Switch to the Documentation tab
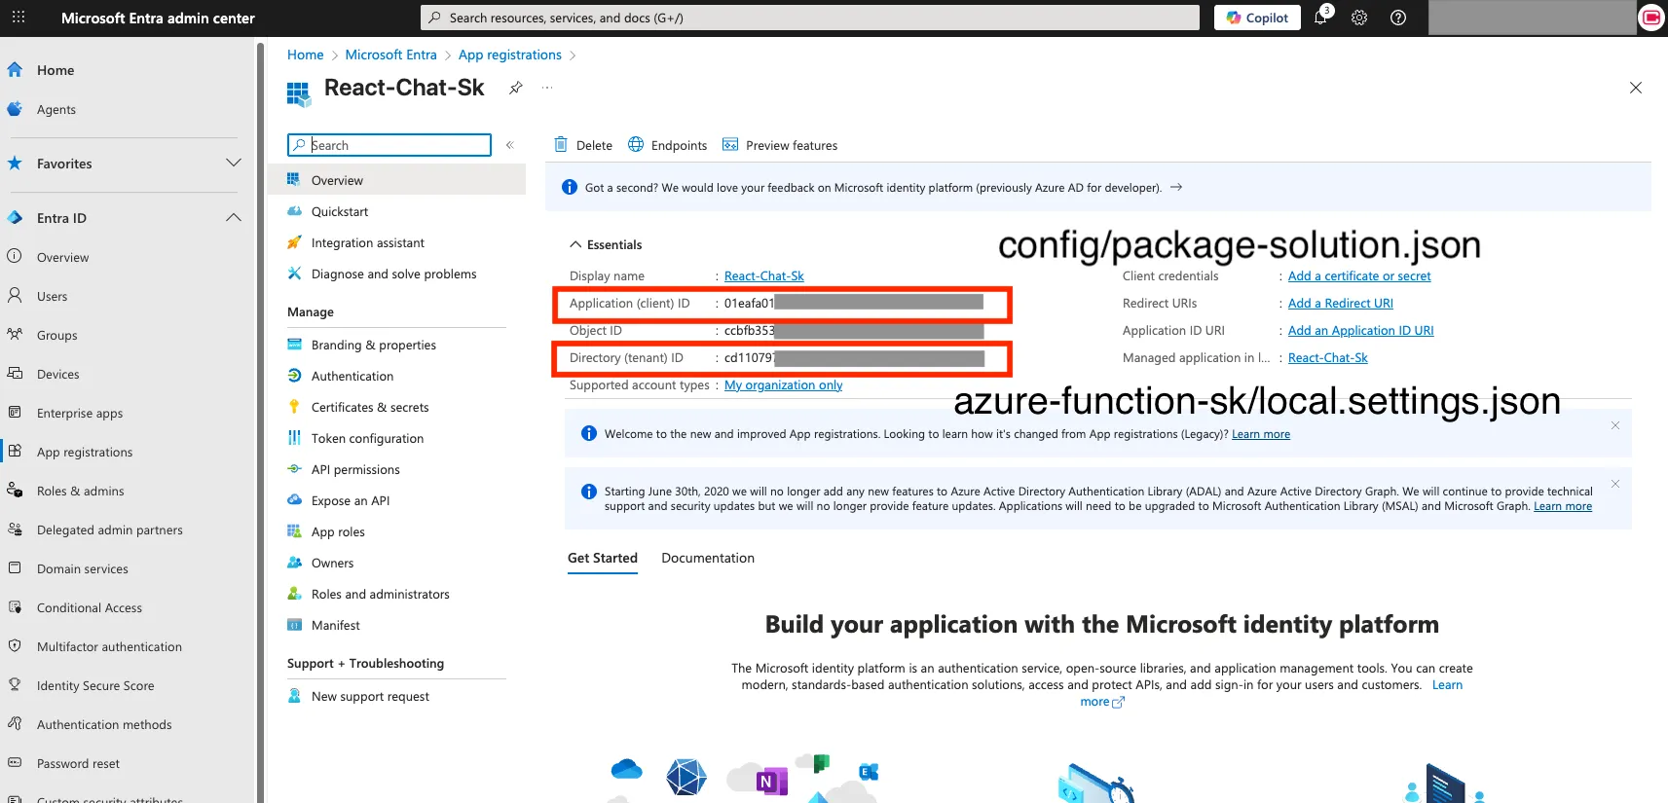The width and height of the screenshot is (1668, 803). 708,558
